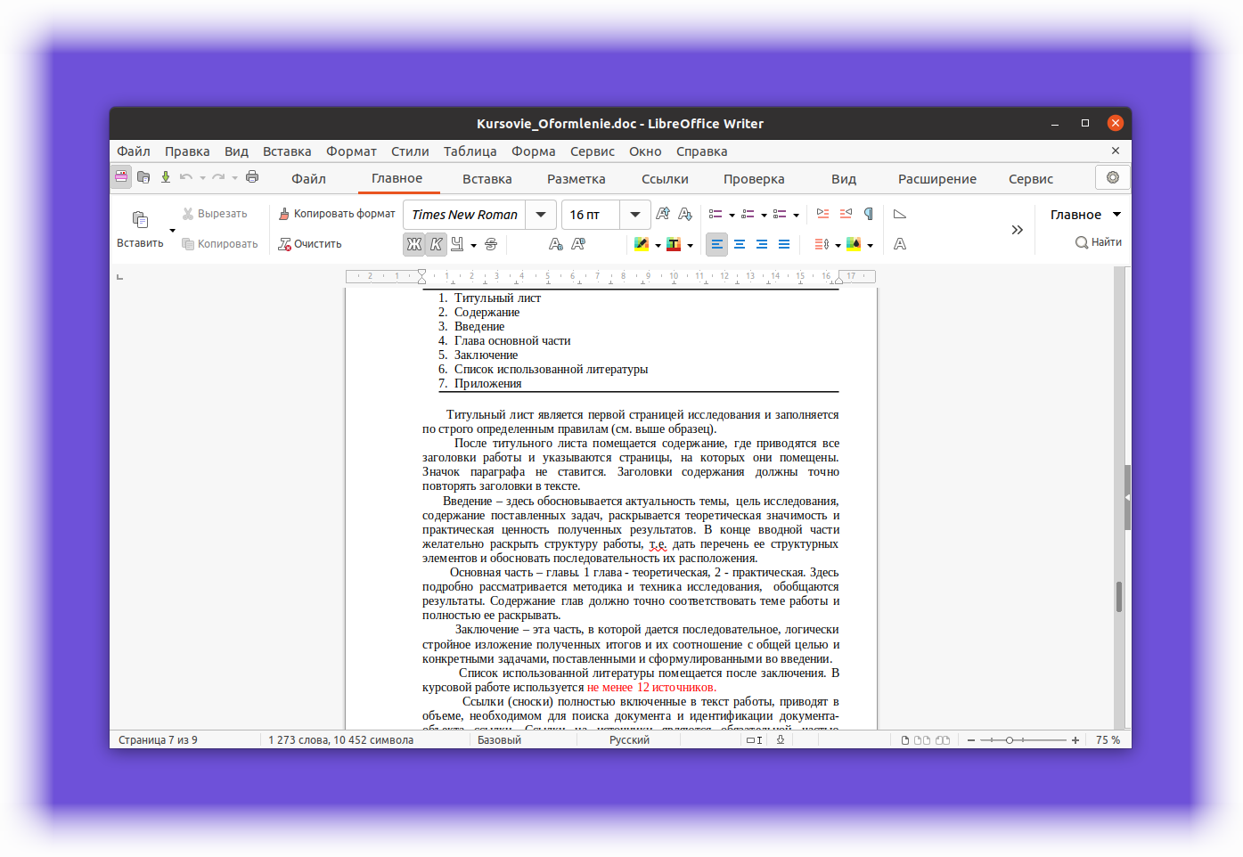Zoom in with the plus button
The height and width of the screenshot is (857, 1243).
[1075, 740]
